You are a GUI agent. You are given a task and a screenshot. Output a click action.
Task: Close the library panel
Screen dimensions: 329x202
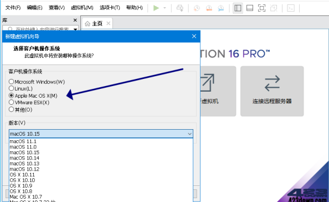75,20
